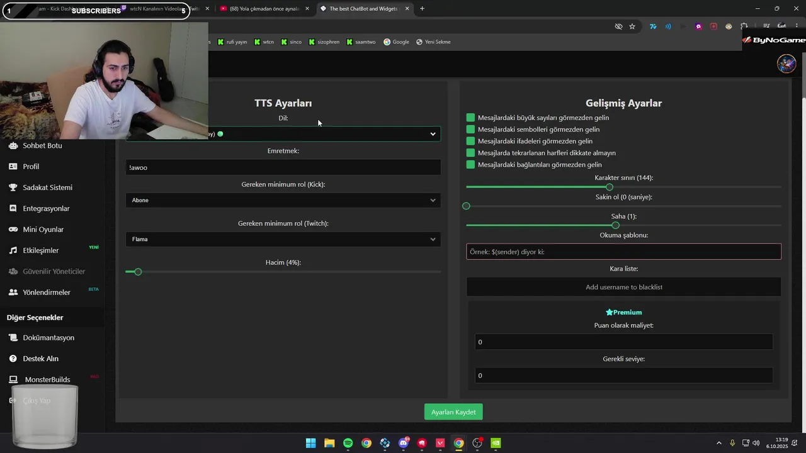Bookmark this page with star icon
The width and height of the screenshot is (806, 453).
click(632, 26)
